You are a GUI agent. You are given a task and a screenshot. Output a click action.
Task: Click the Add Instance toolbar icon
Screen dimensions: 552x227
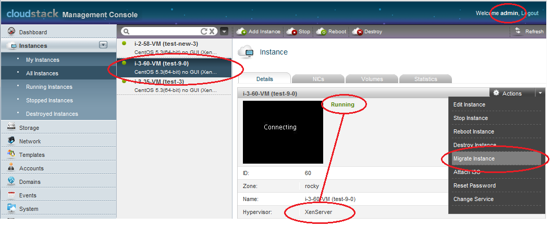pos(242,32)
